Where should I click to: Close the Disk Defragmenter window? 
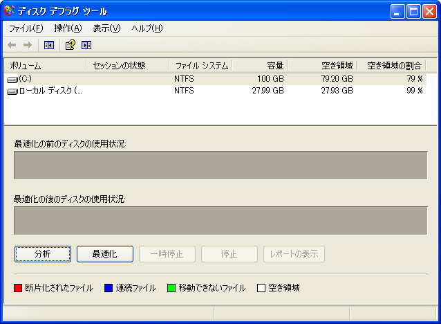(x=429, y=12)
